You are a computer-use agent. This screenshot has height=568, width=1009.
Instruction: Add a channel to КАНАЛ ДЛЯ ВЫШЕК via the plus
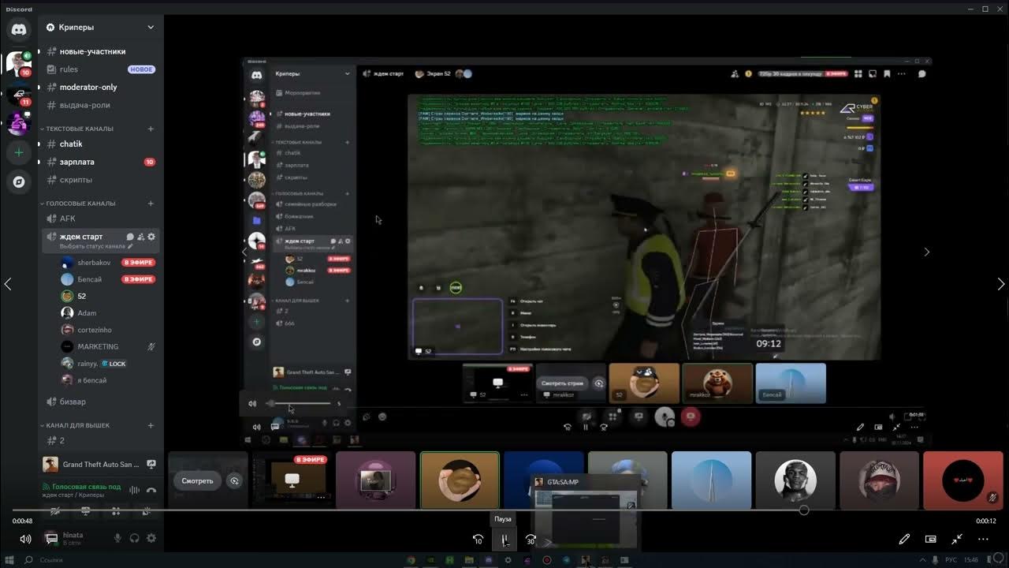[x=151, y=425]
